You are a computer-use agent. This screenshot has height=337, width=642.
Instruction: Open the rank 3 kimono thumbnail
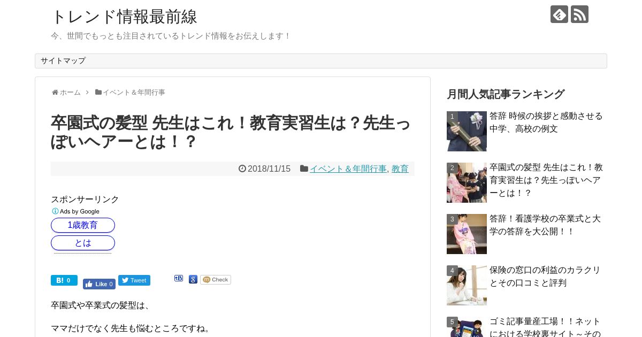(x=467, y=234)
